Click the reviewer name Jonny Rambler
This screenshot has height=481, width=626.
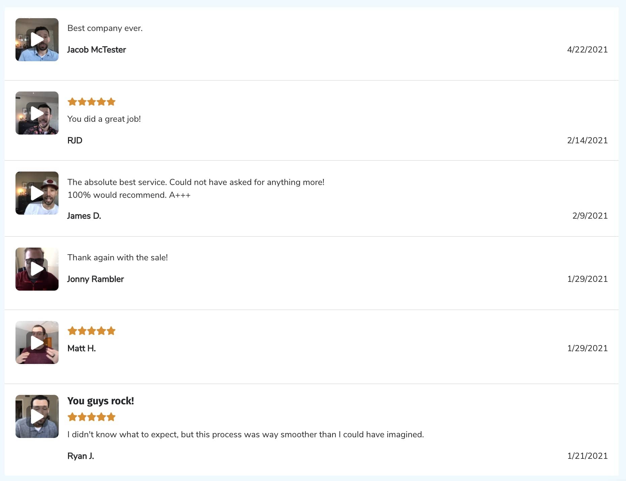coord(96,279)
